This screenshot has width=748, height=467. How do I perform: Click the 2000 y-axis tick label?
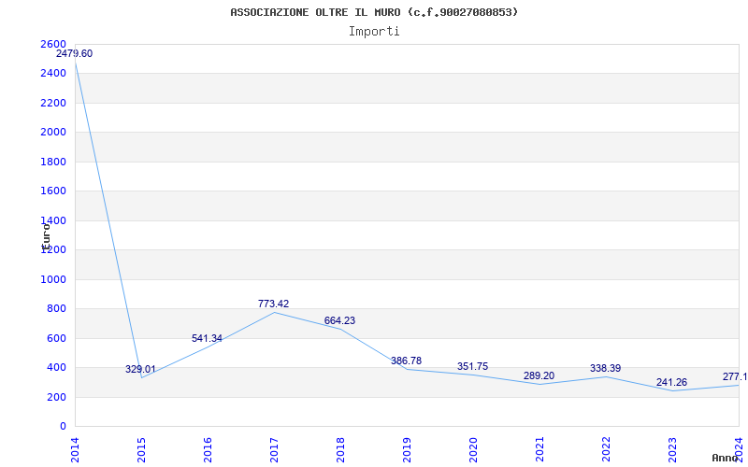pyautogui.click(x=53, y=132)
